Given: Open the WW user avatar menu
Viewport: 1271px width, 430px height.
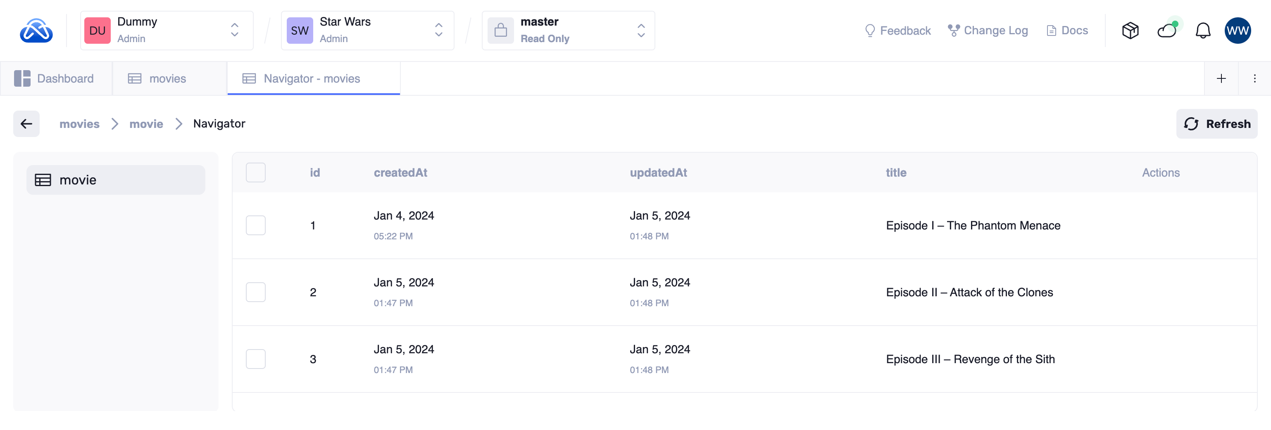Looking at the screenshot, I should pyautogui.click(x=1237, y=31).
